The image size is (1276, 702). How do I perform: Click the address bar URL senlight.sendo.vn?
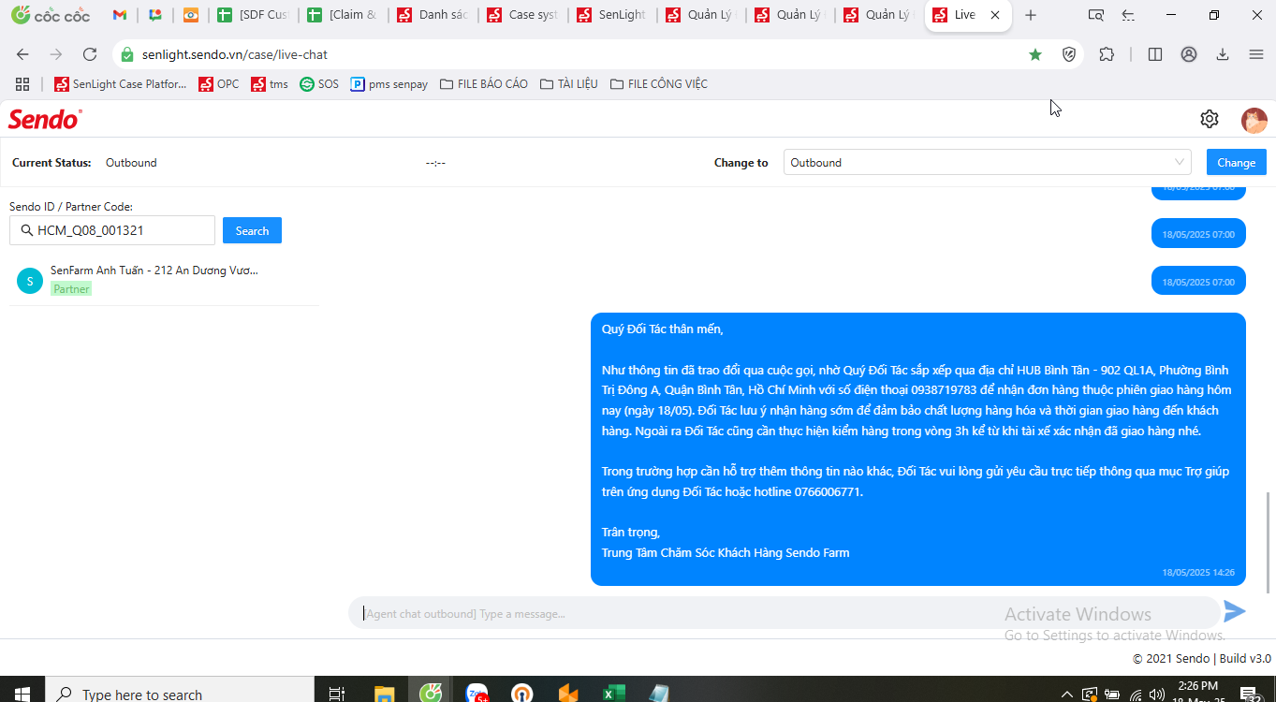coord(235,54)
